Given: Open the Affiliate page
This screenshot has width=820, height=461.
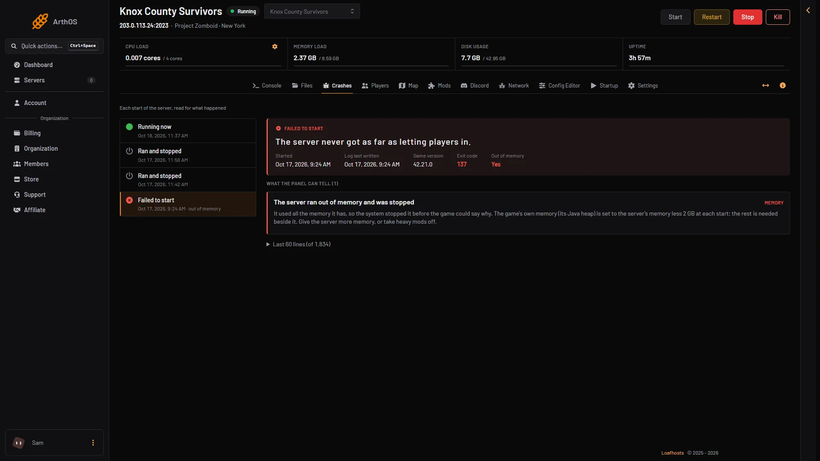Looking at the screenshot, I should coord(54,210).
